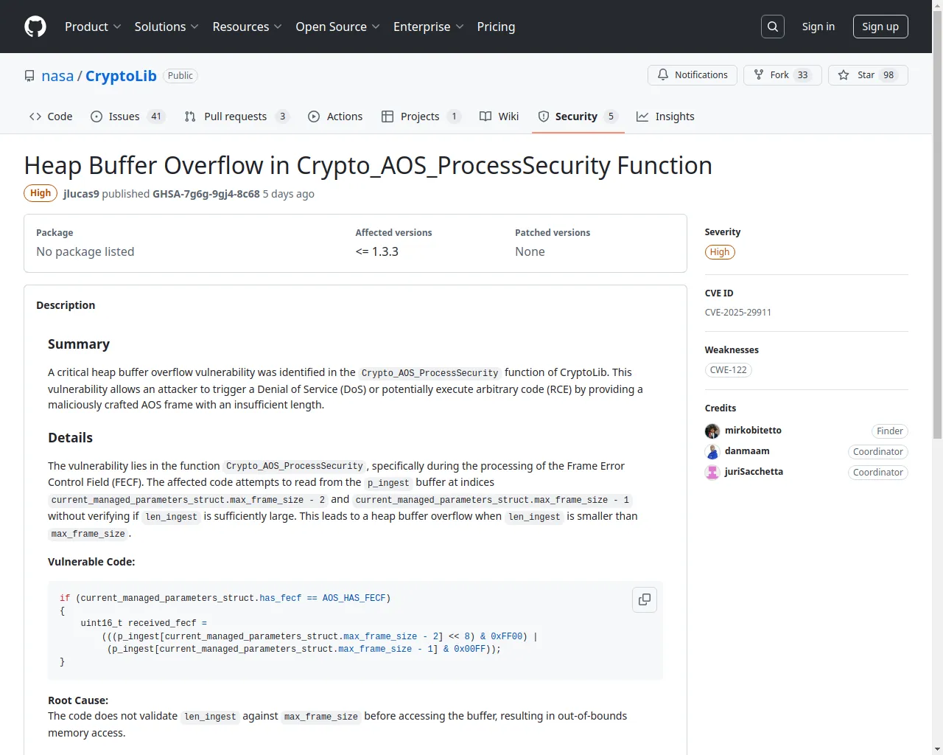Screen dimensions: 943x755
Task: Expand the Enterprise menu
Action: (428, 27)
